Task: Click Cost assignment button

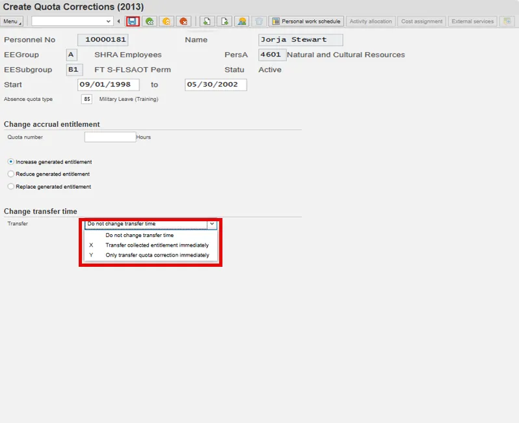Action: (x=421, y=21)
